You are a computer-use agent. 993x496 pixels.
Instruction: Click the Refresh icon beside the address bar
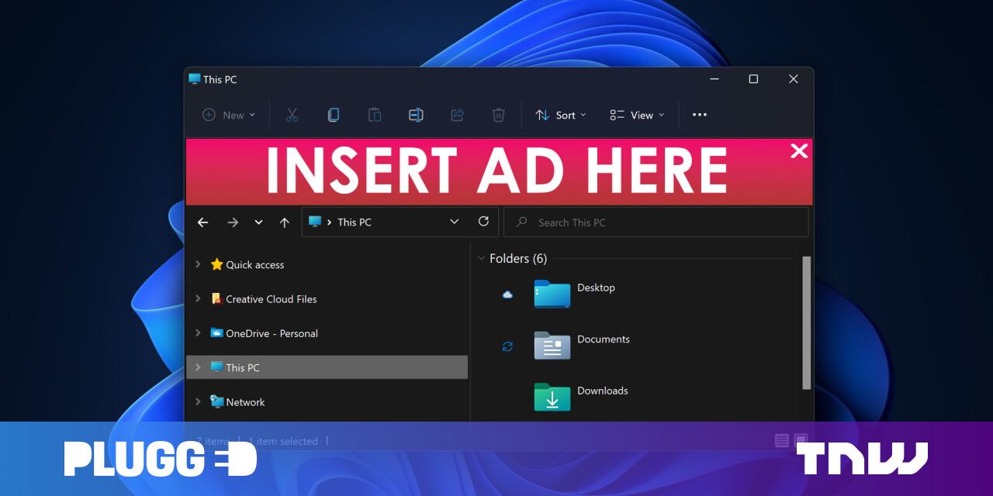(483, 222)
